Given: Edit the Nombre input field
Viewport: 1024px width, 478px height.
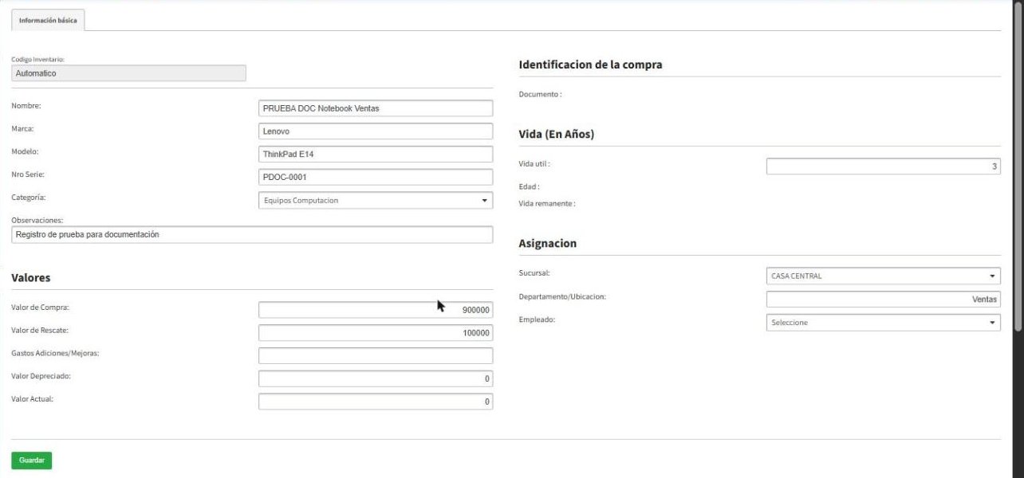Looking at the screenshot, I should 376,108.
